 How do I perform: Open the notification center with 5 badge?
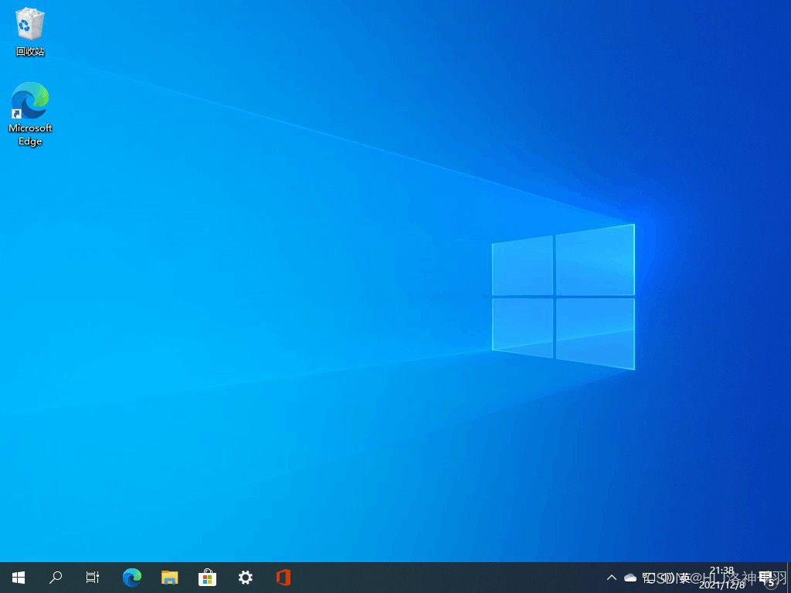(x=767, y=578)
